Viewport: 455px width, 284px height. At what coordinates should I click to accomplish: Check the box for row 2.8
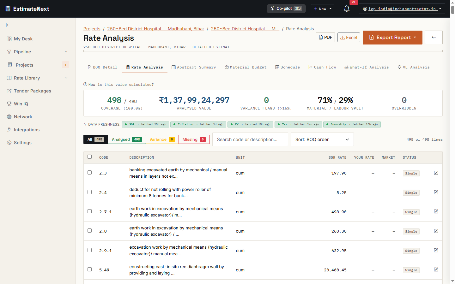[x=90, y=231]
